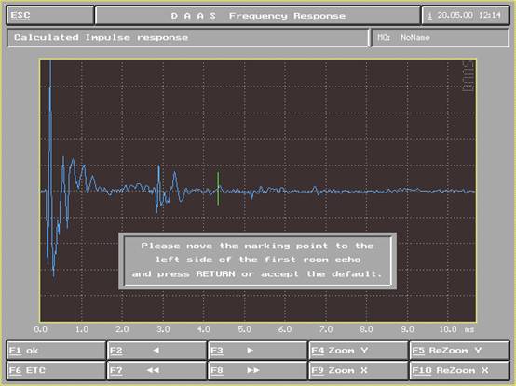516x386 pixels.
Task: Click the F2 left arrow button
Action: click(x=156, y=351)
